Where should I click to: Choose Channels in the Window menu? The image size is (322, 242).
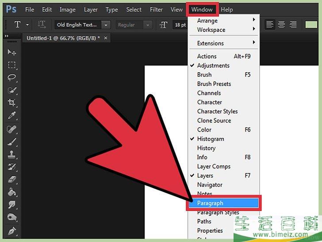pyautogui.click(x=224, y=93)
